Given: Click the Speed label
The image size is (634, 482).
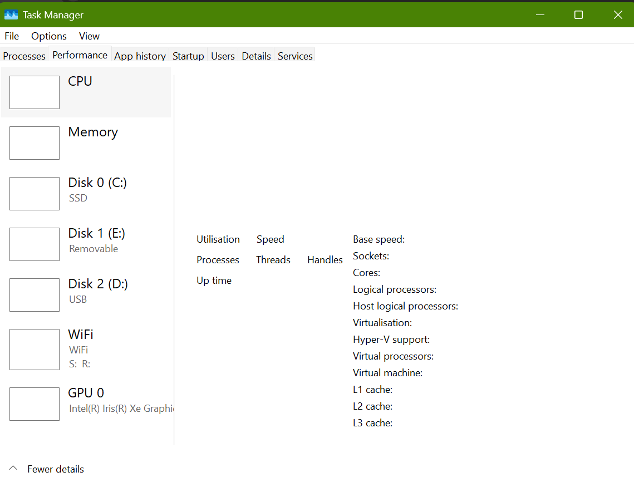Looking at the screenshot, I should pos(270,239).
